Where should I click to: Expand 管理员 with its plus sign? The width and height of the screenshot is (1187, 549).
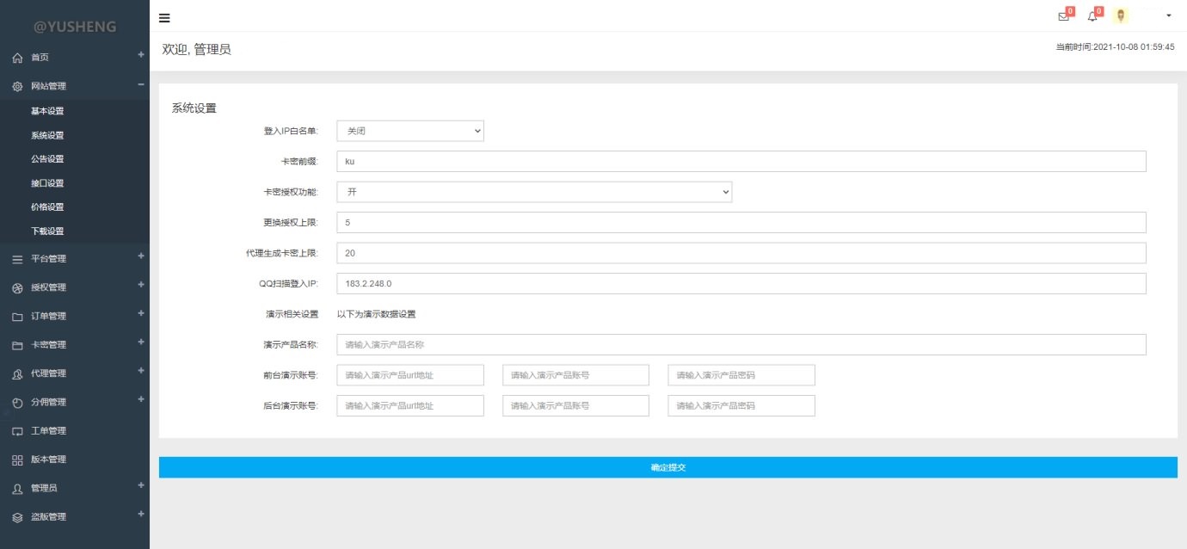[x=141, y=485]
